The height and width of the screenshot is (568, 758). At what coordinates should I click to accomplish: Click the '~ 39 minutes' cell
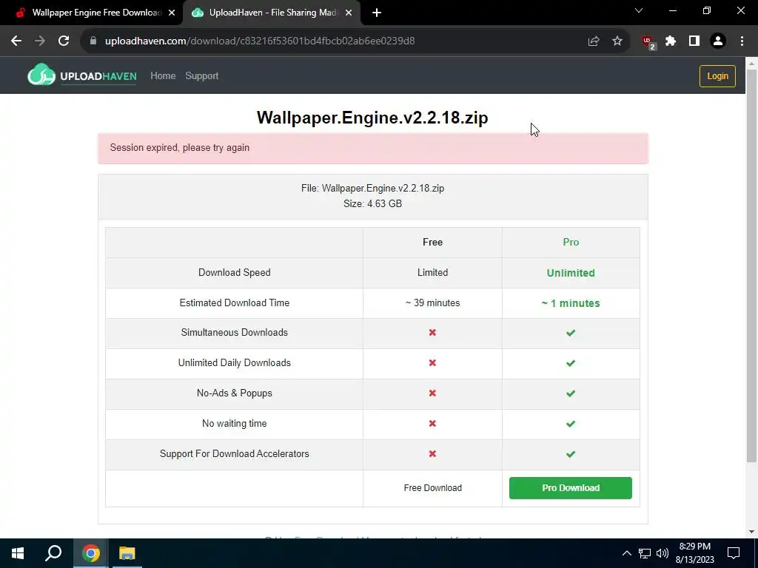[432, 302]
